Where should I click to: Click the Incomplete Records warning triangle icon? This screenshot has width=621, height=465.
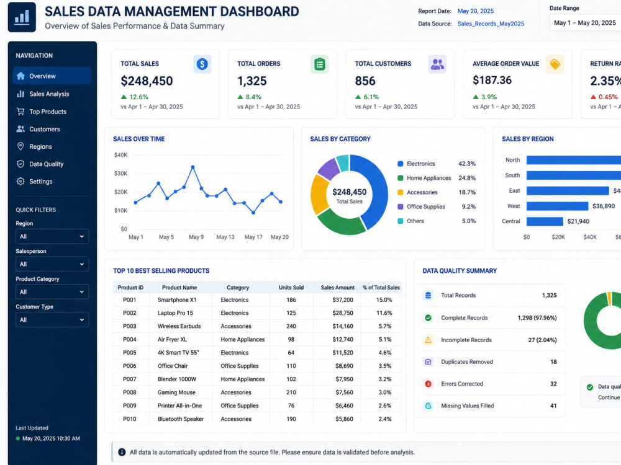point(428,340)
